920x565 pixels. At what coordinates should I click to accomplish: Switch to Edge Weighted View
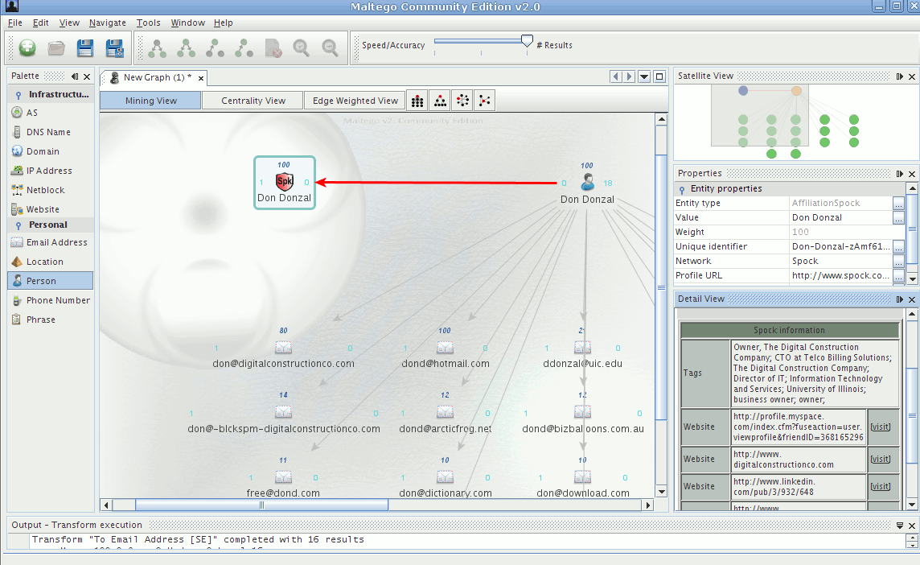click(x=355, y=101)
